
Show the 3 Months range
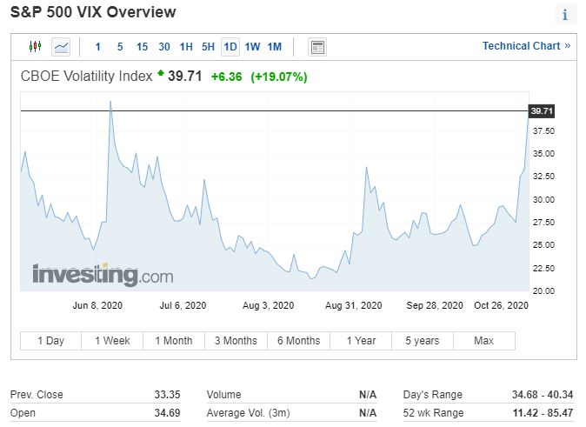pos(236,341)
